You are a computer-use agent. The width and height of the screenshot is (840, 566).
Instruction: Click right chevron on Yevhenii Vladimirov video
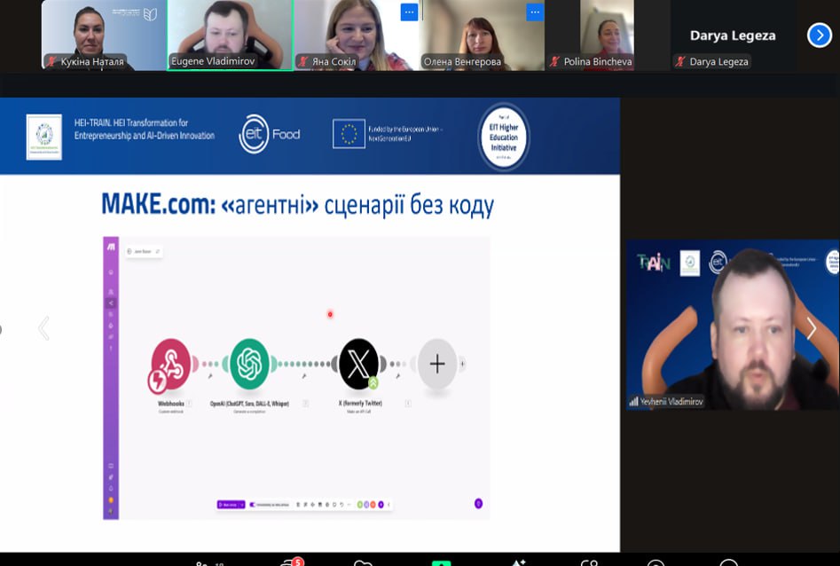click(x=812, y=328)
